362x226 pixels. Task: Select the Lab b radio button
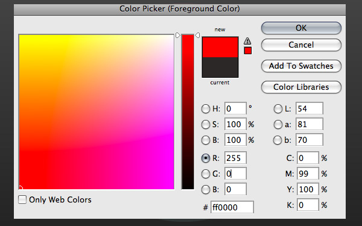pos(278,140)
